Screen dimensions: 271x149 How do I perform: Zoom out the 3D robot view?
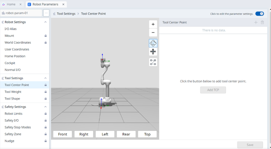point(153,32)
